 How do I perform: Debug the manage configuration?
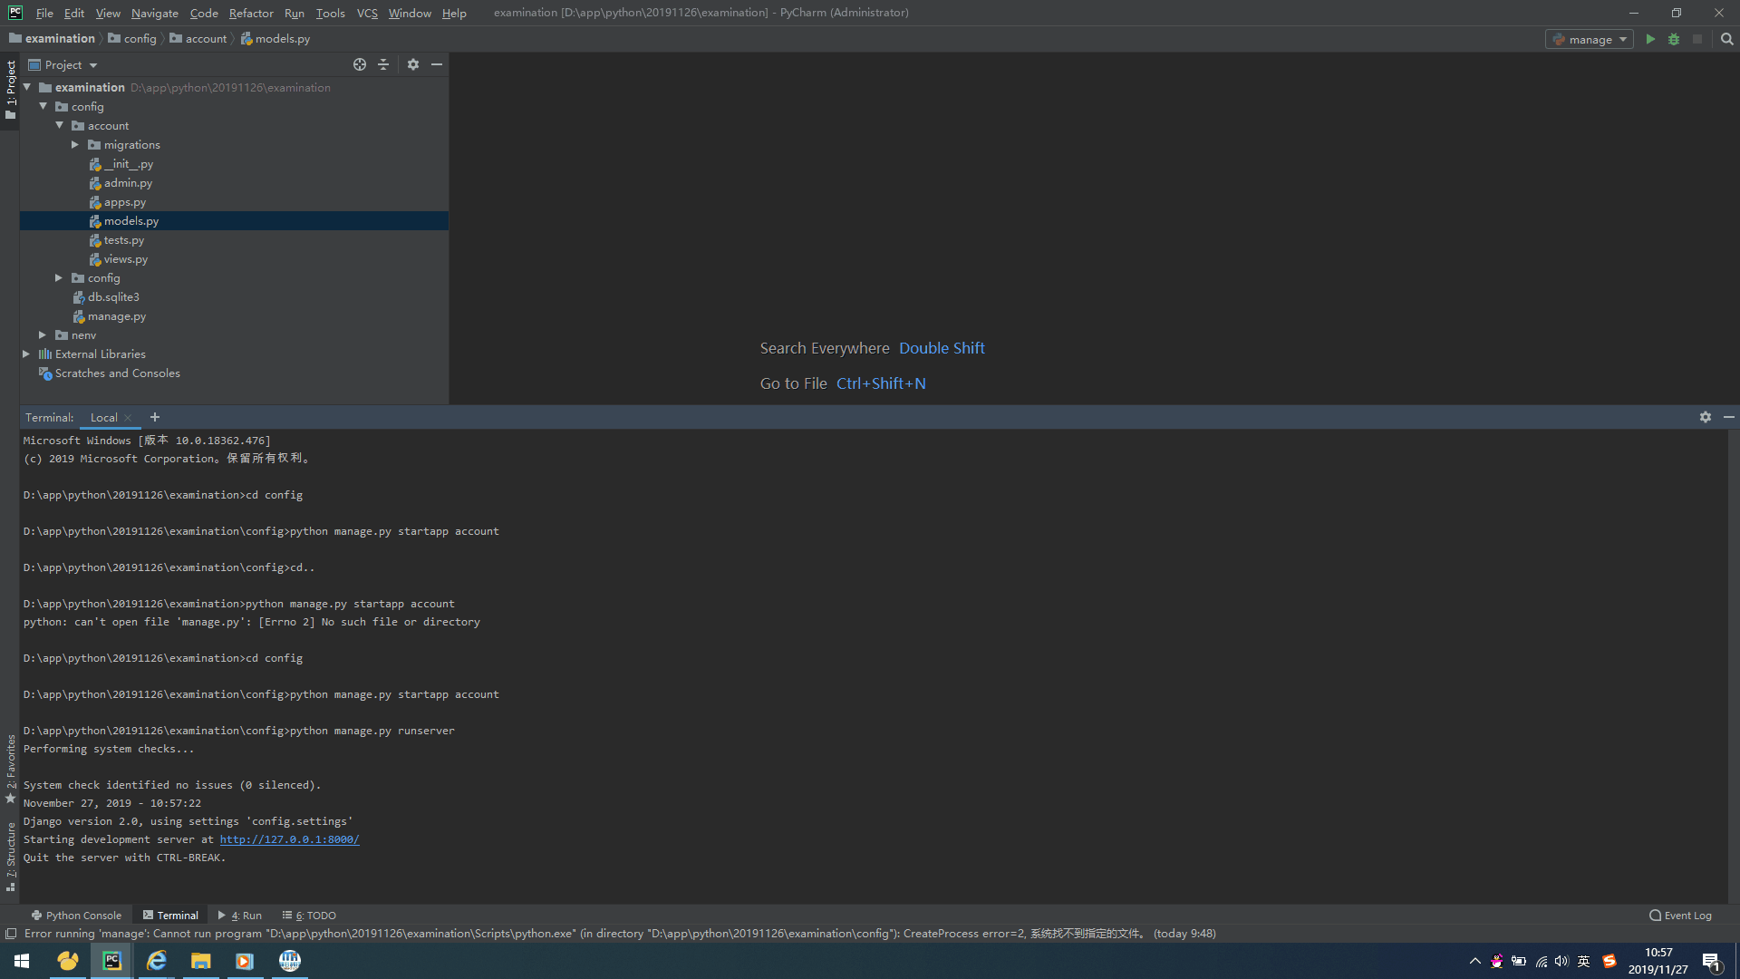[x=1674, y=39]
